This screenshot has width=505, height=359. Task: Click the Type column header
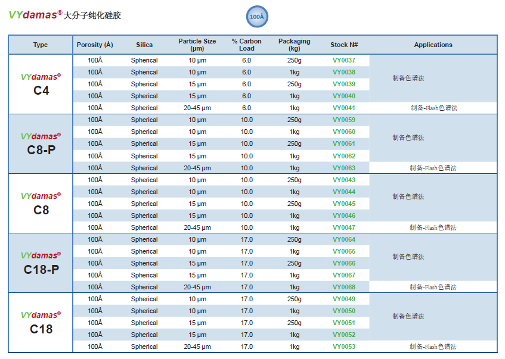coord(41,45)
